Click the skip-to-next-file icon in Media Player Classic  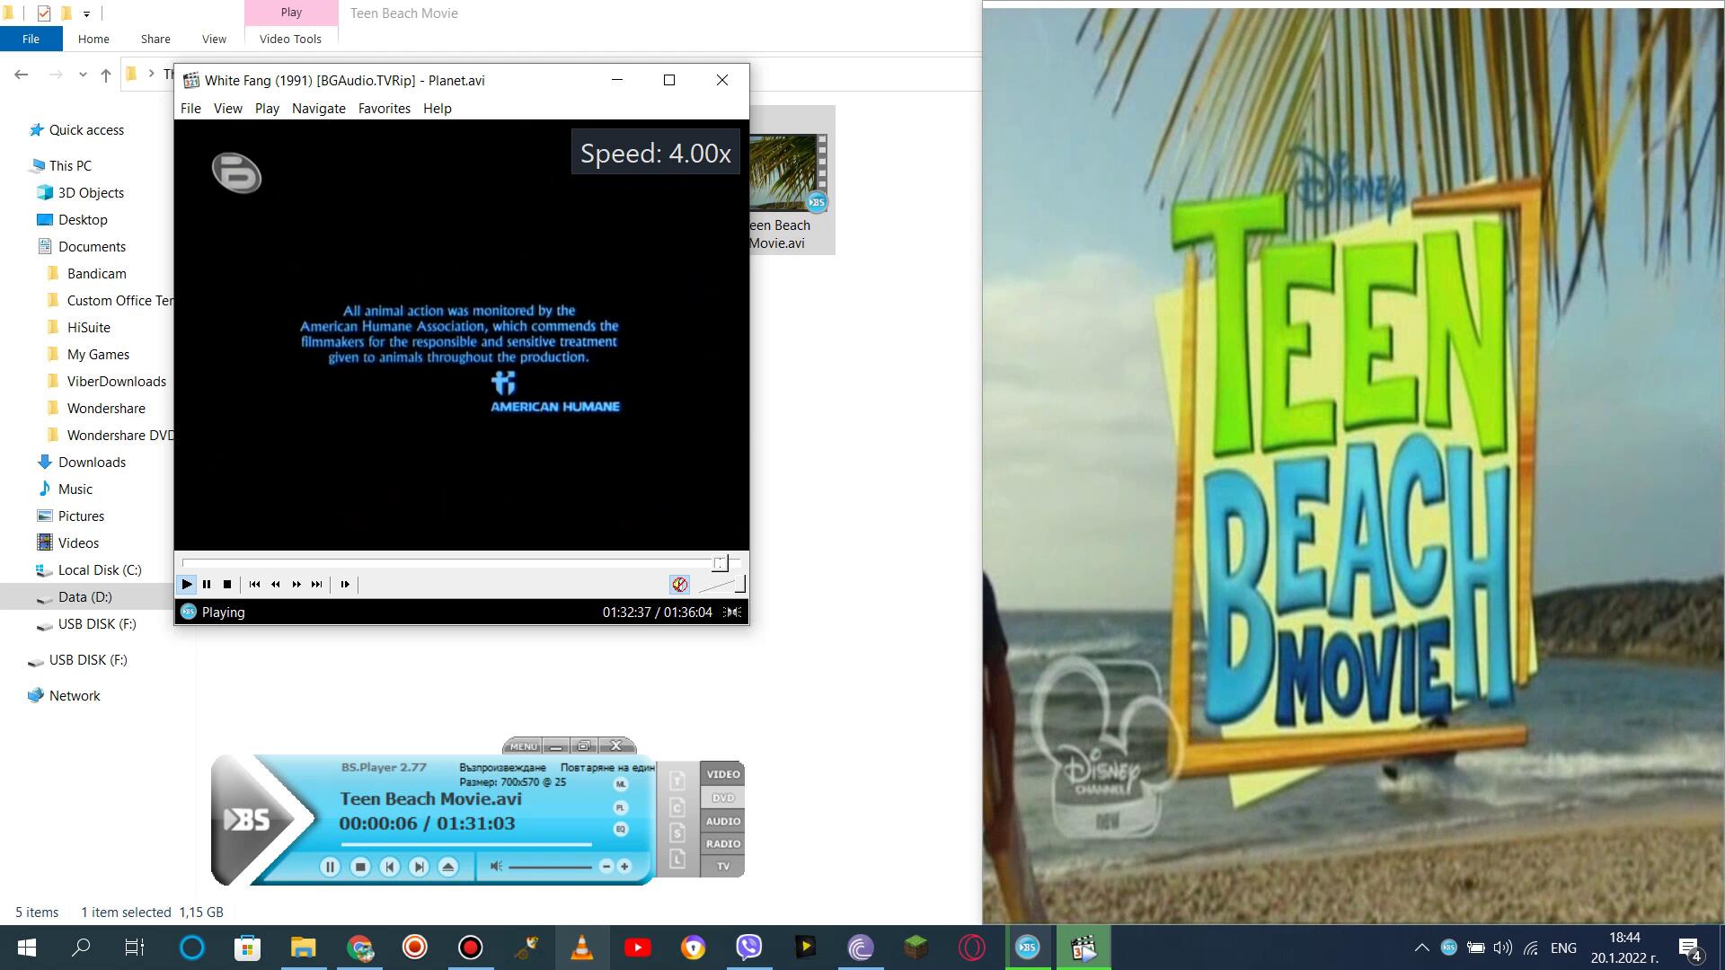pos(317,585)
